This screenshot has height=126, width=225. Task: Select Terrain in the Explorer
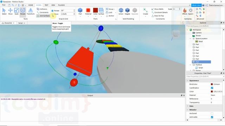(198, 36)
